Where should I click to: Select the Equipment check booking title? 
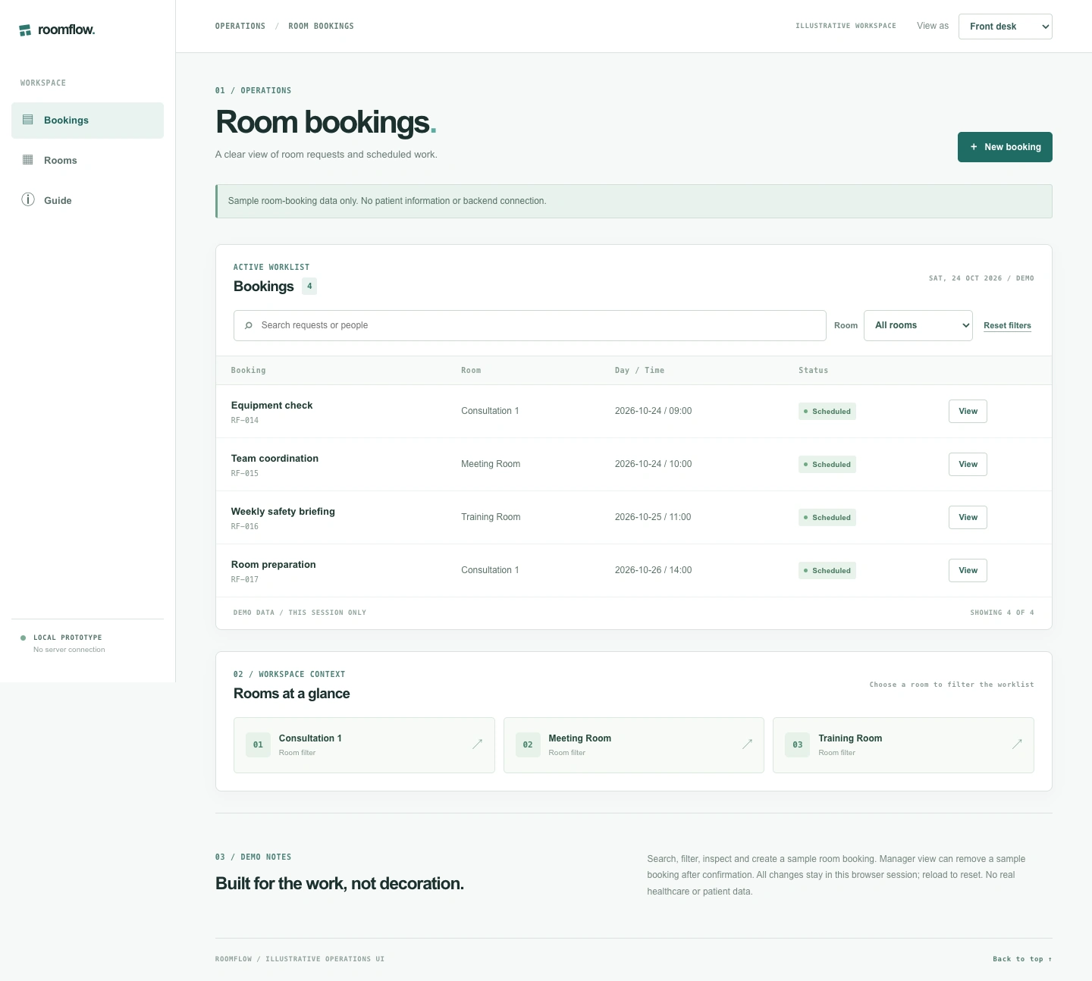coord(271,406)
